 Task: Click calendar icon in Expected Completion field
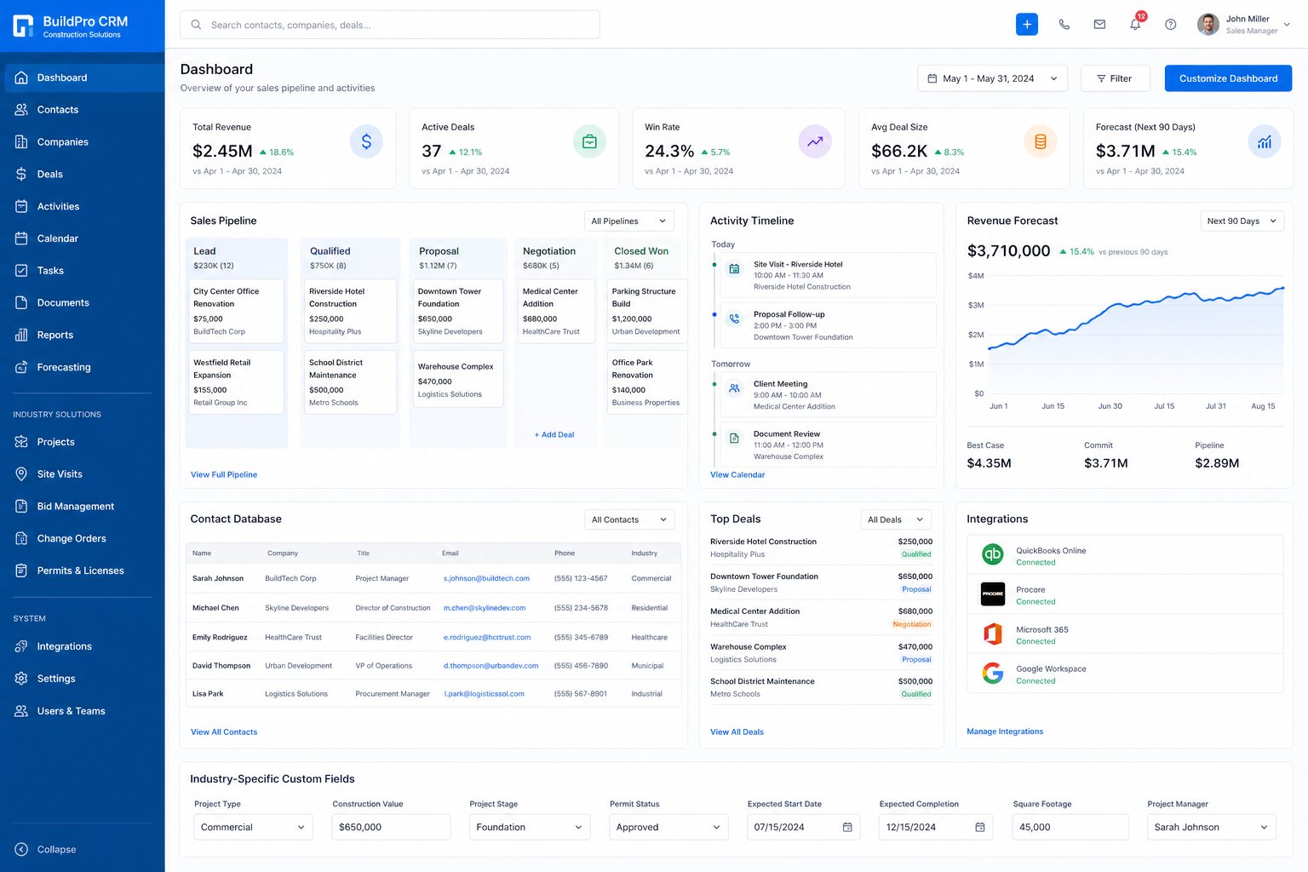pos(980,827)
